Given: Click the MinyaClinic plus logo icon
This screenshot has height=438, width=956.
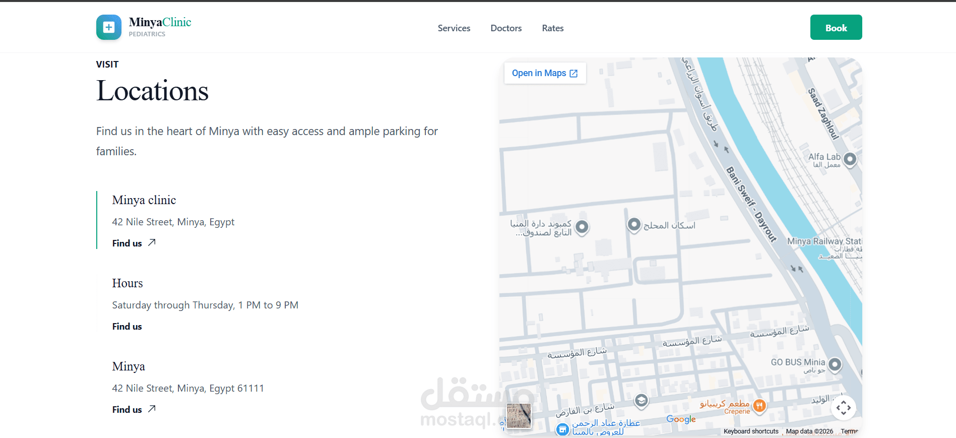Looking at the screenshot, I should coord(109,27).
